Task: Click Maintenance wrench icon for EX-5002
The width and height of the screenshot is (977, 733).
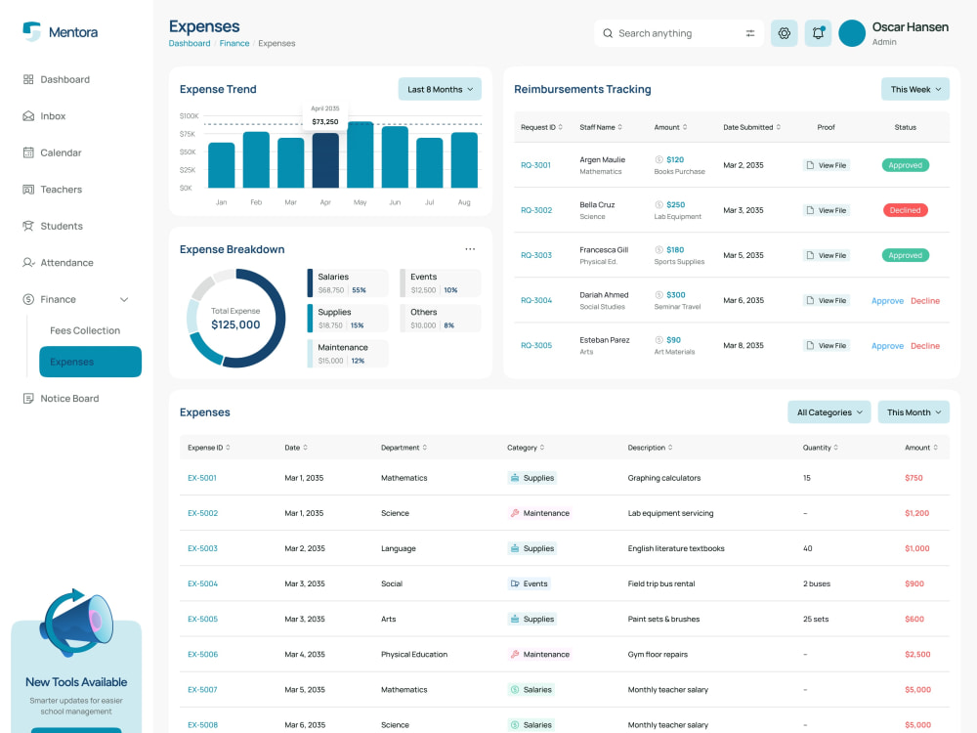Action: click(515, 513)
